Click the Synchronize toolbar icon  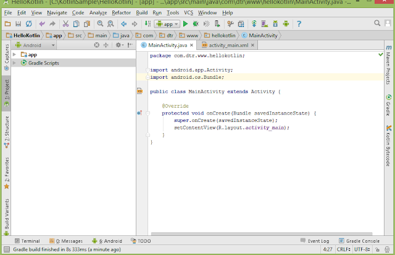[29, 24]
